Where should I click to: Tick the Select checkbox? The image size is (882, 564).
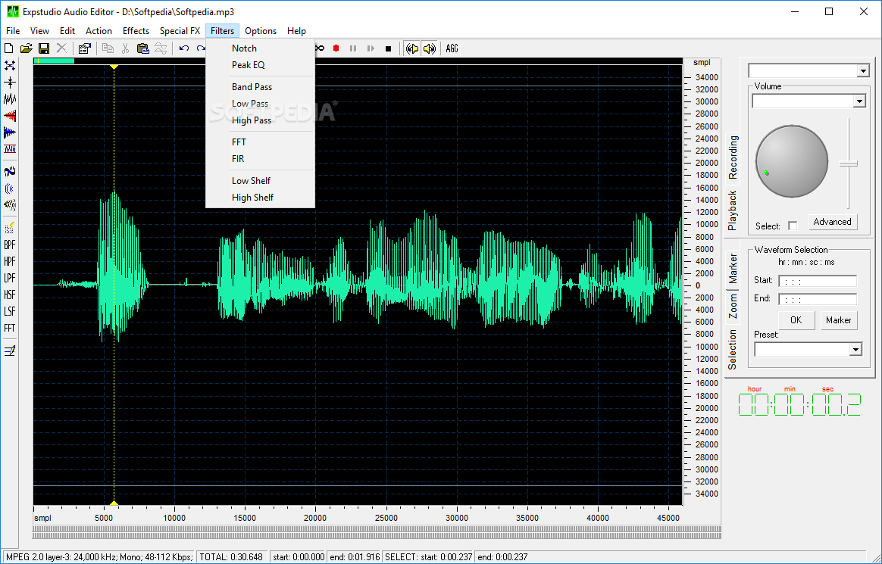(793, 226)
